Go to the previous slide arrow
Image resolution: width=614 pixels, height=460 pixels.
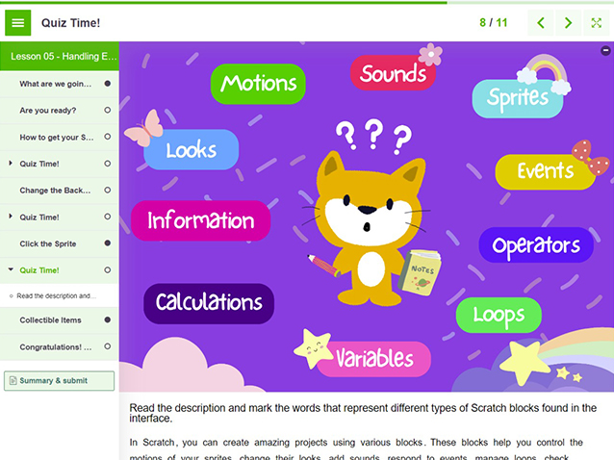541,22
